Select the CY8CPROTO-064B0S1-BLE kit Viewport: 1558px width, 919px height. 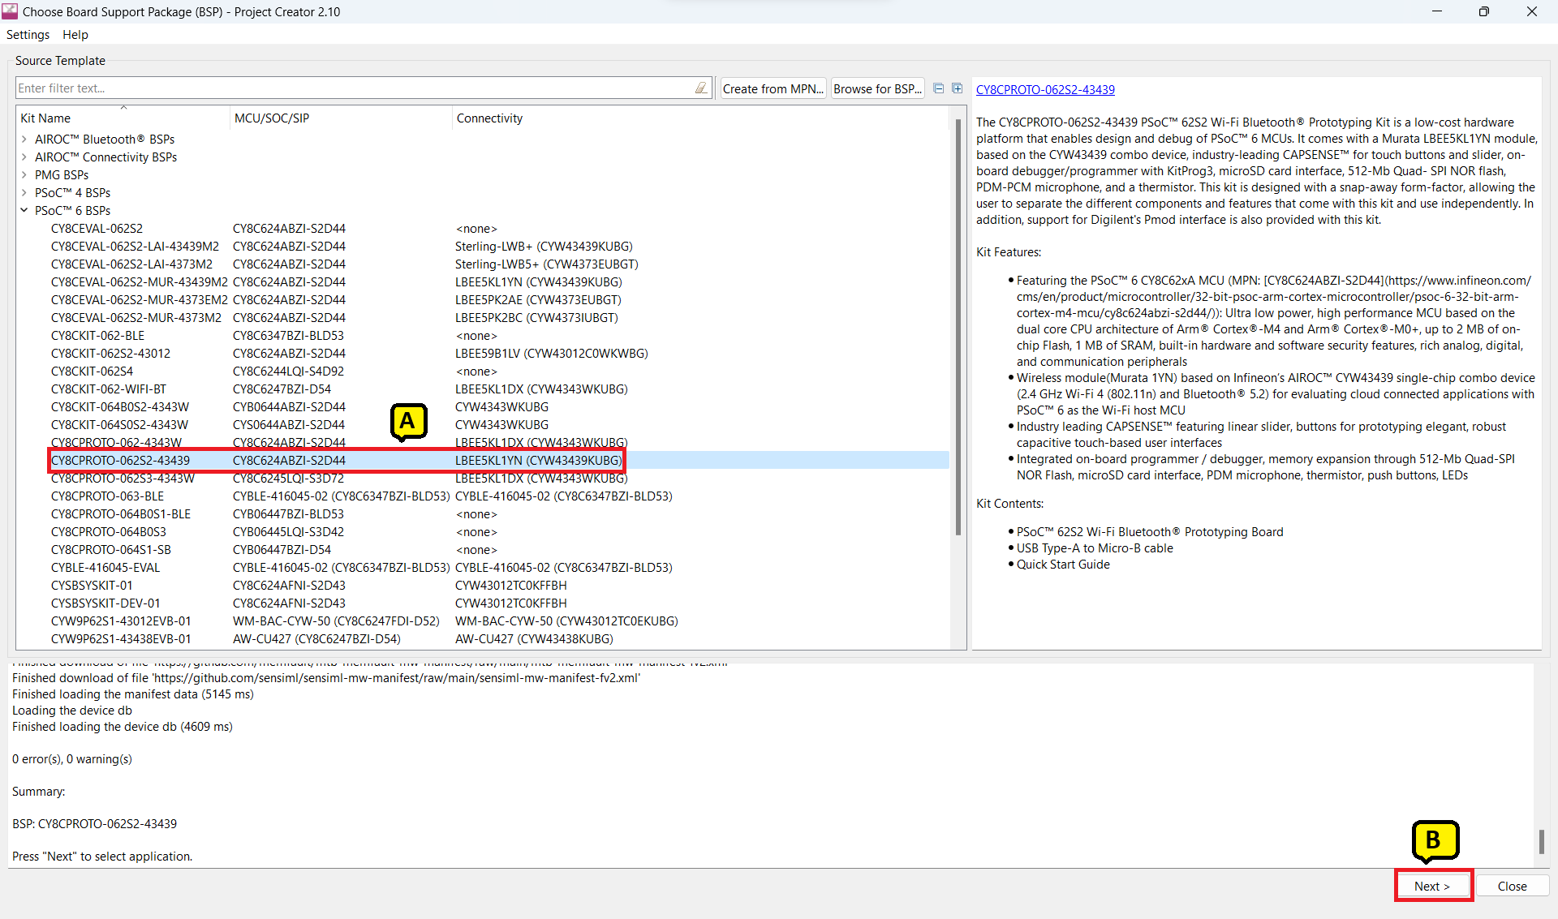pyautogui.click(x=121, y=514)
